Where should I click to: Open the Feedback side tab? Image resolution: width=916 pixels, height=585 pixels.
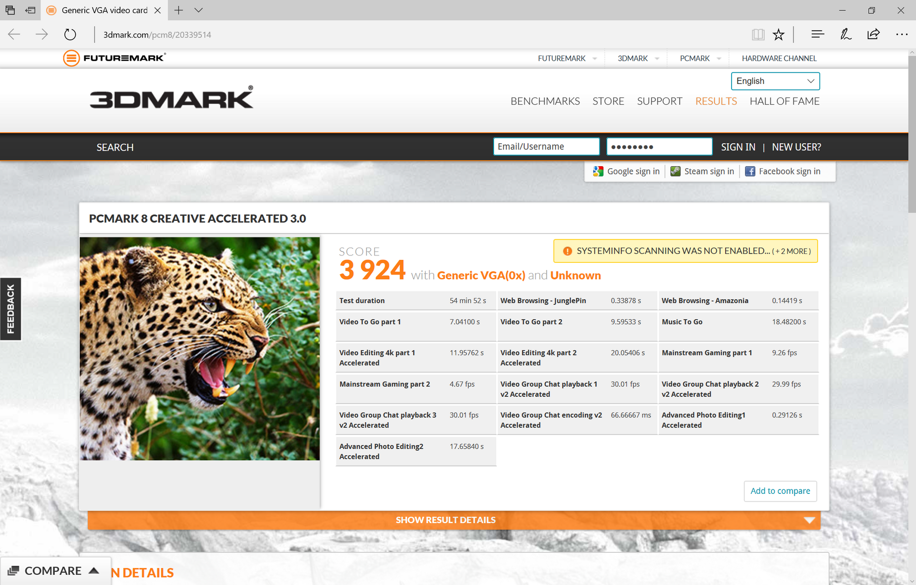click(10, 309)
